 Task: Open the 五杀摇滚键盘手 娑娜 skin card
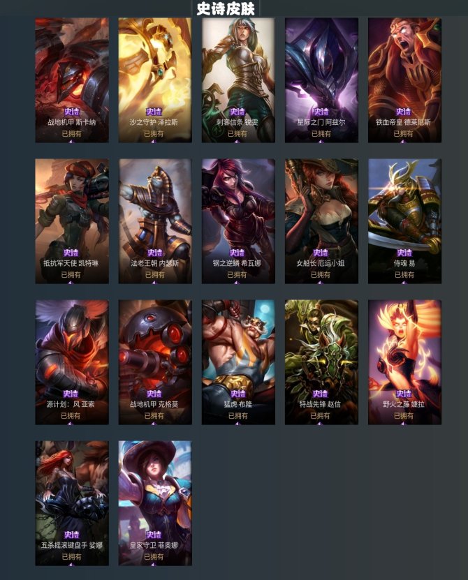[x=72, y=503]
